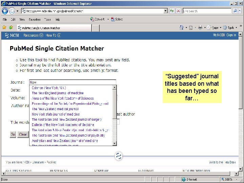
Task: Click the Home icon in command bar
Action: (182, 27)
